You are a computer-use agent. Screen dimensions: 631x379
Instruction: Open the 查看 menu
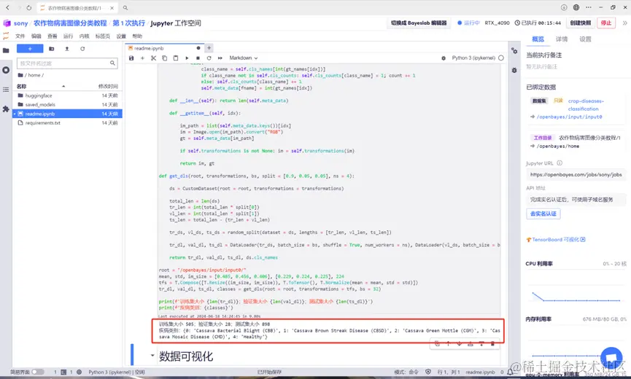pos(53,36)
